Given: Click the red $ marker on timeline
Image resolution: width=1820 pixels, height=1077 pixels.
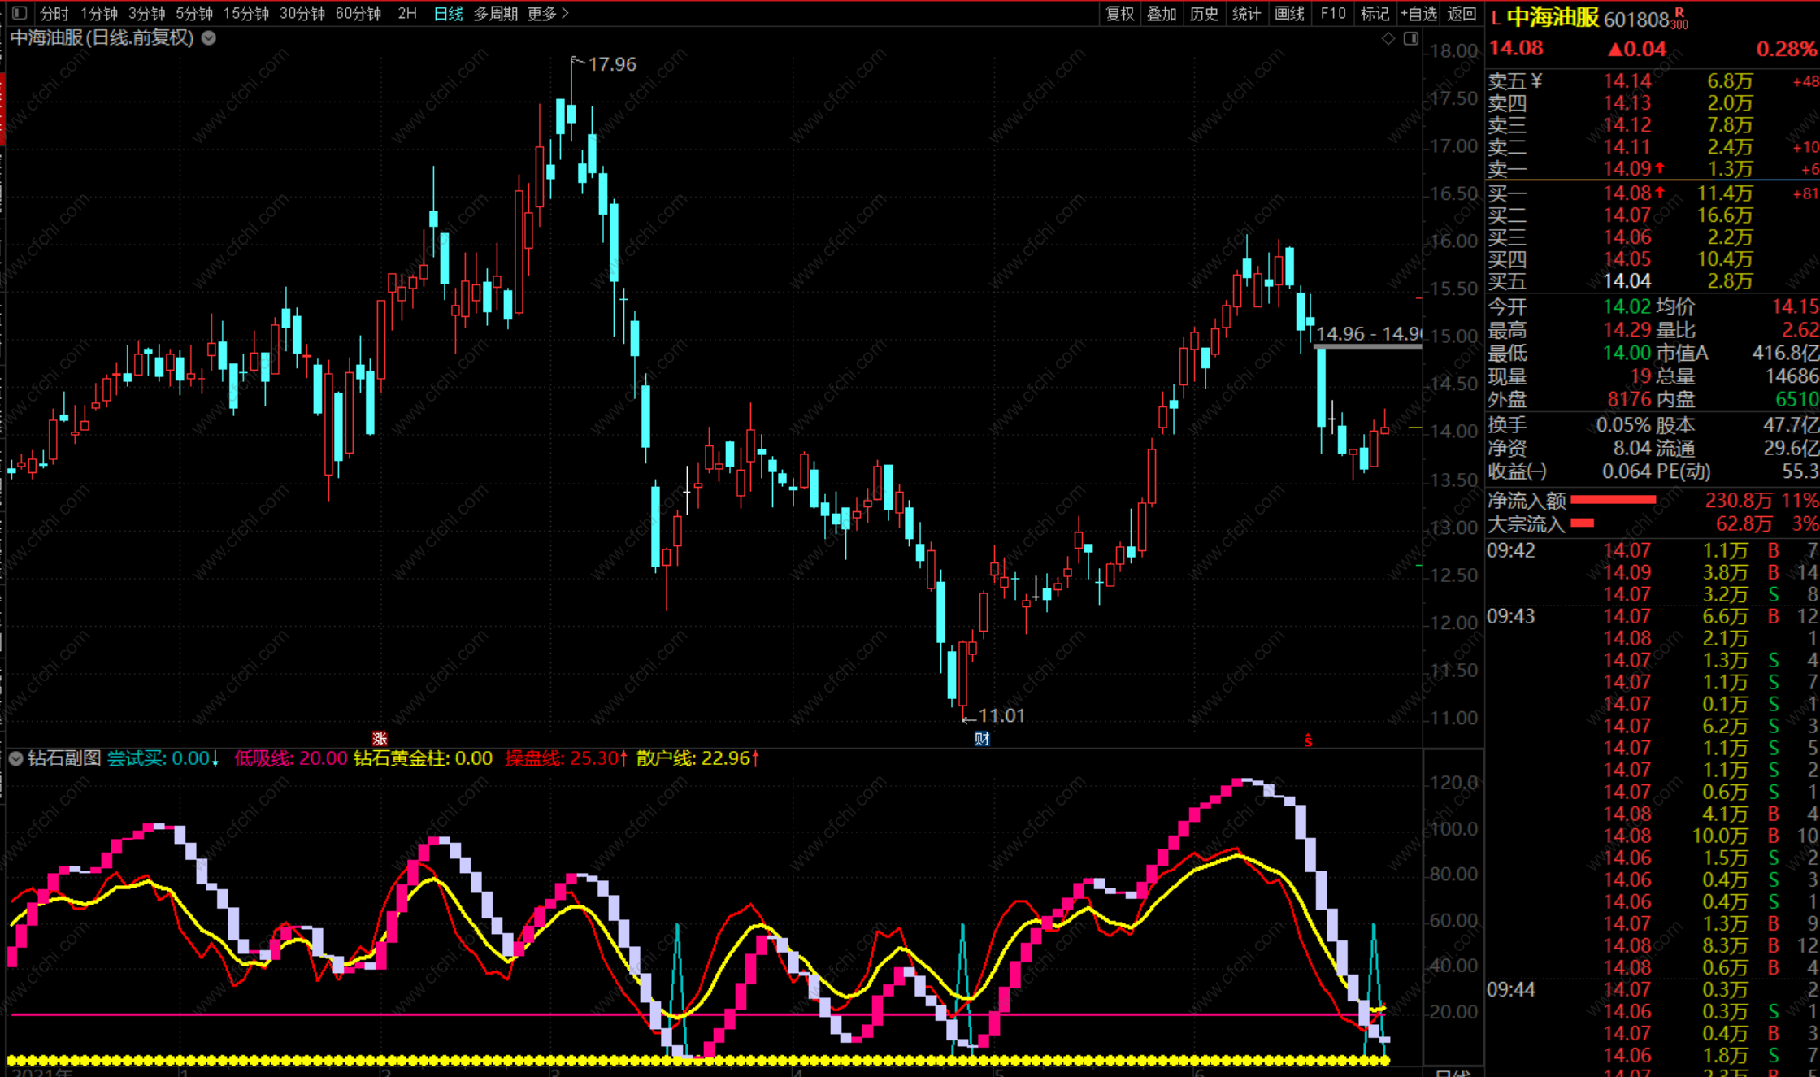Looking at the screenshot, I should [1308, 740].
